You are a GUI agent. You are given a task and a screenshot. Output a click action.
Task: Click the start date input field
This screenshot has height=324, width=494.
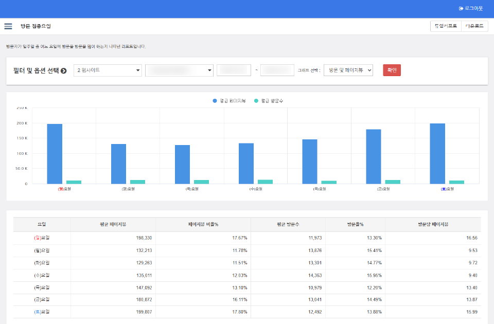click(x=234, y=70)
